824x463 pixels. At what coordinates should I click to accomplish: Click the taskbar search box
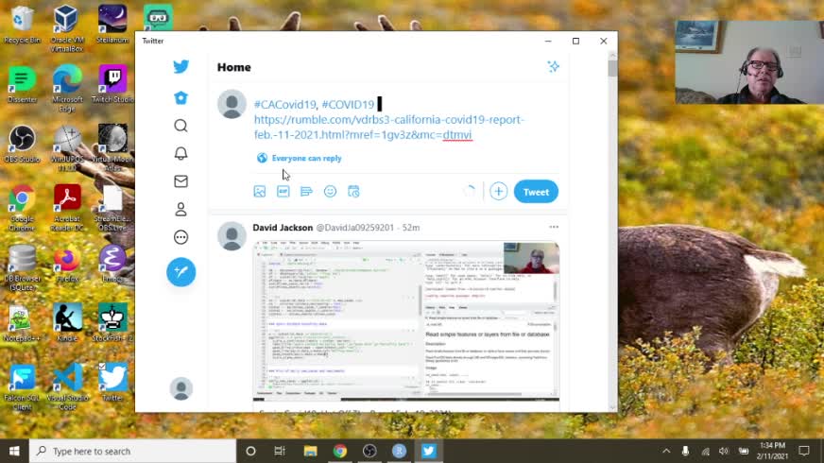[x=132, y=451]
